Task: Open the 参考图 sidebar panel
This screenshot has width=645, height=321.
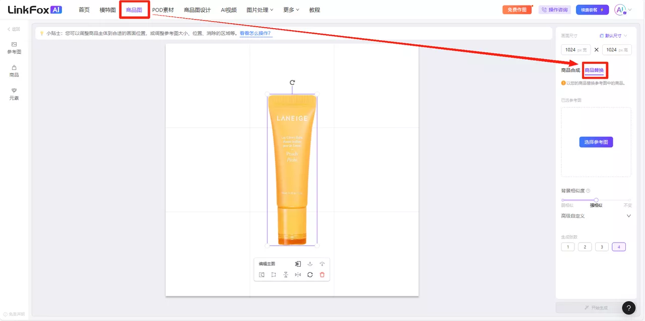Action: pos(14,48)
